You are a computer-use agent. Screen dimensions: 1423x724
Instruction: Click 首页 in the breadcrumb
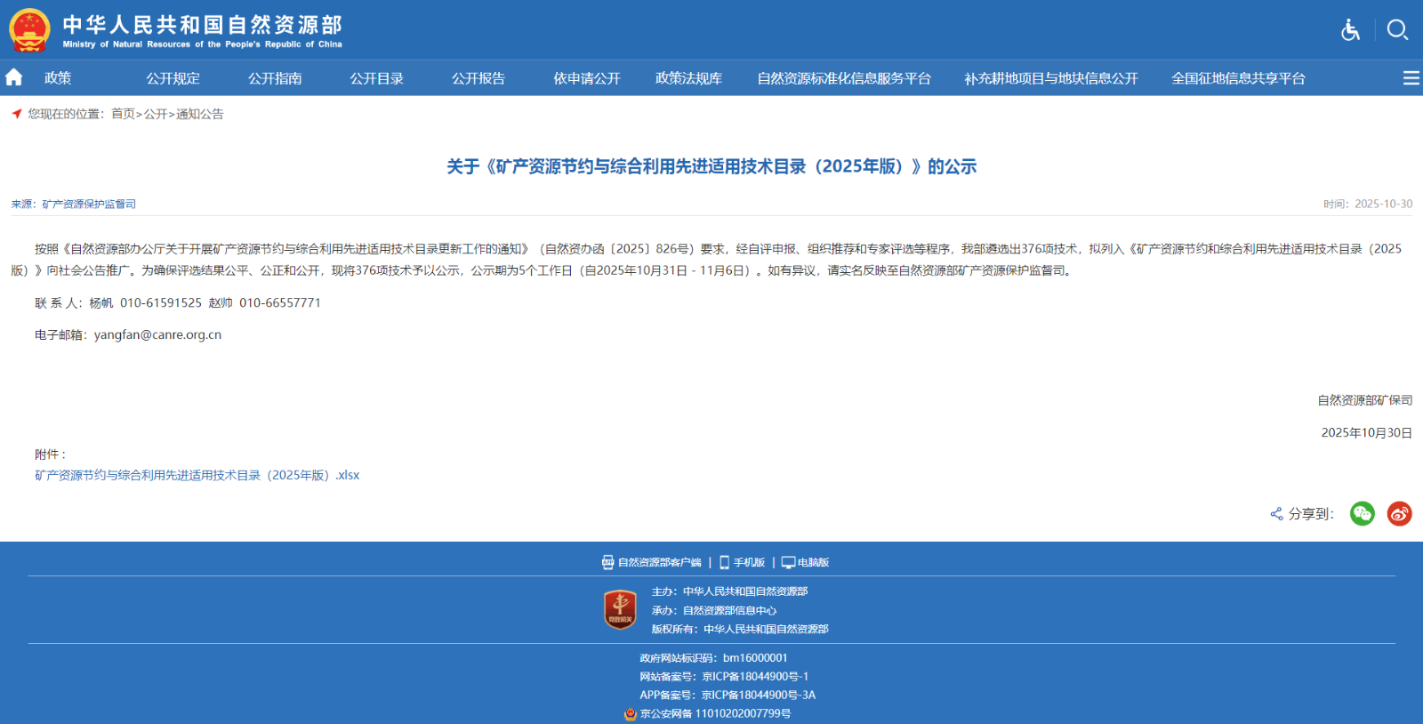pyautogui.click(x=123, y=114)
